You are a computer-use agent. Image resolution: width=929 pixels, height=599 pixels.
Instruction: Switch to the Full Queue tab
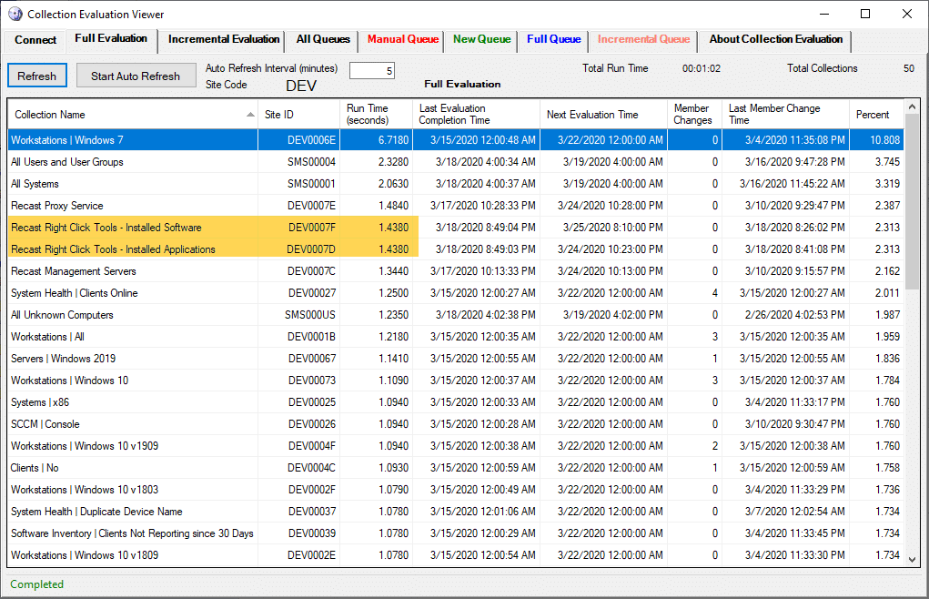[552, 40]
